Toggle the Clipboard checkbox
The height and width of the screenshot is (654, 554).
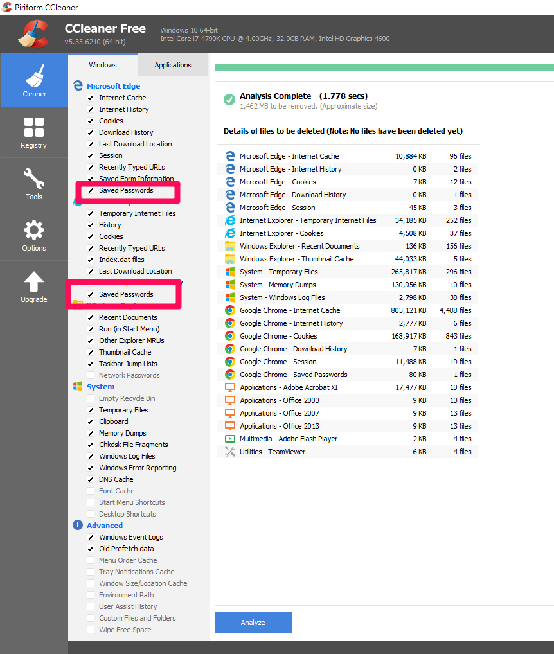91,421
